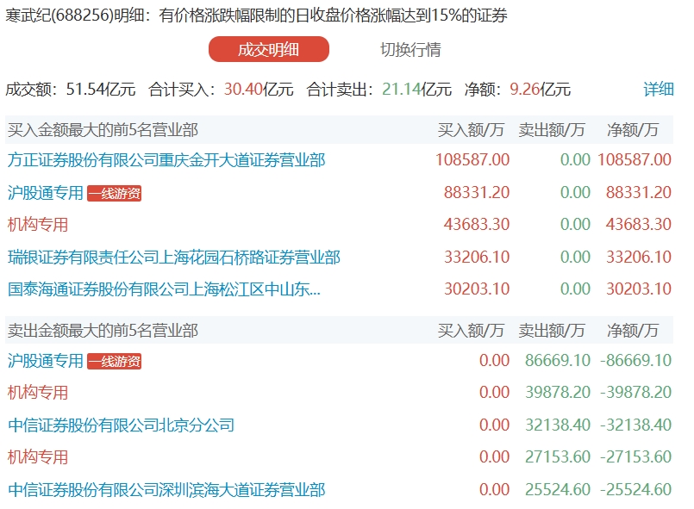Click the 详细 link
This screenshot has height=509, width=694.
(x=659, y=90)
